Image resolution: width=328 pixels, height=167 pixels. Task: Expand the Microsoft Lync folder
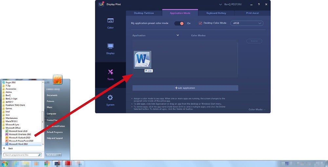[x=10, y=125]
